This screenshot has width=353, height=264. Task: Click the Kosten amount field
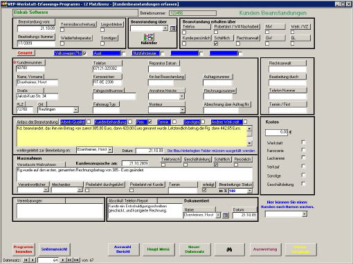tap(277, 132)
